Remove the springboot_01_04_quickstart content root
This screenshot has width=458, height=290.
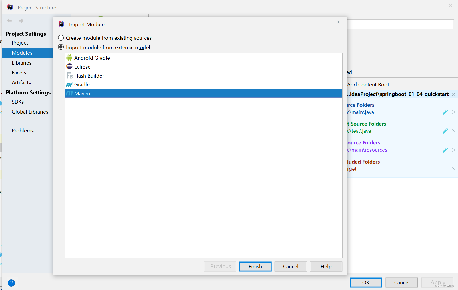453,94
